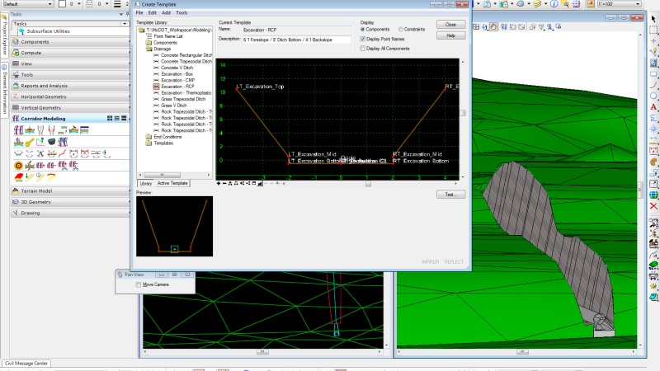Screen dimensions: 660x371
Task: Uncheck Display Point Names
Action: coord(363,39)
